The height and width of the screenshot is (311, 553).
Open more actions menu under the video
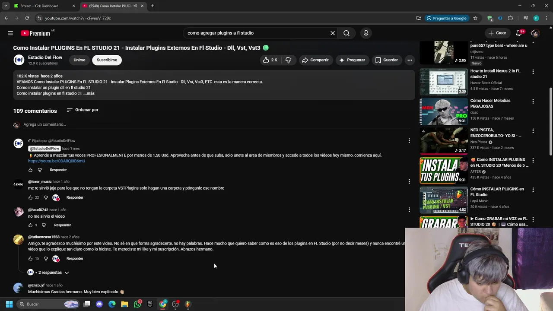point(410,60)
